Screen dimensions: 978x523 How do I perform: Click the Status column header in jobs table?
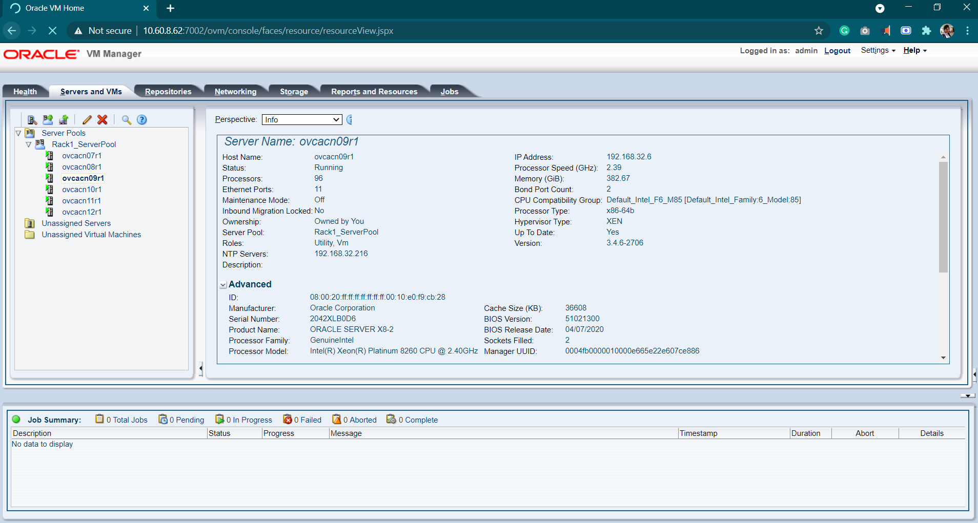click(x=235, y=433)
